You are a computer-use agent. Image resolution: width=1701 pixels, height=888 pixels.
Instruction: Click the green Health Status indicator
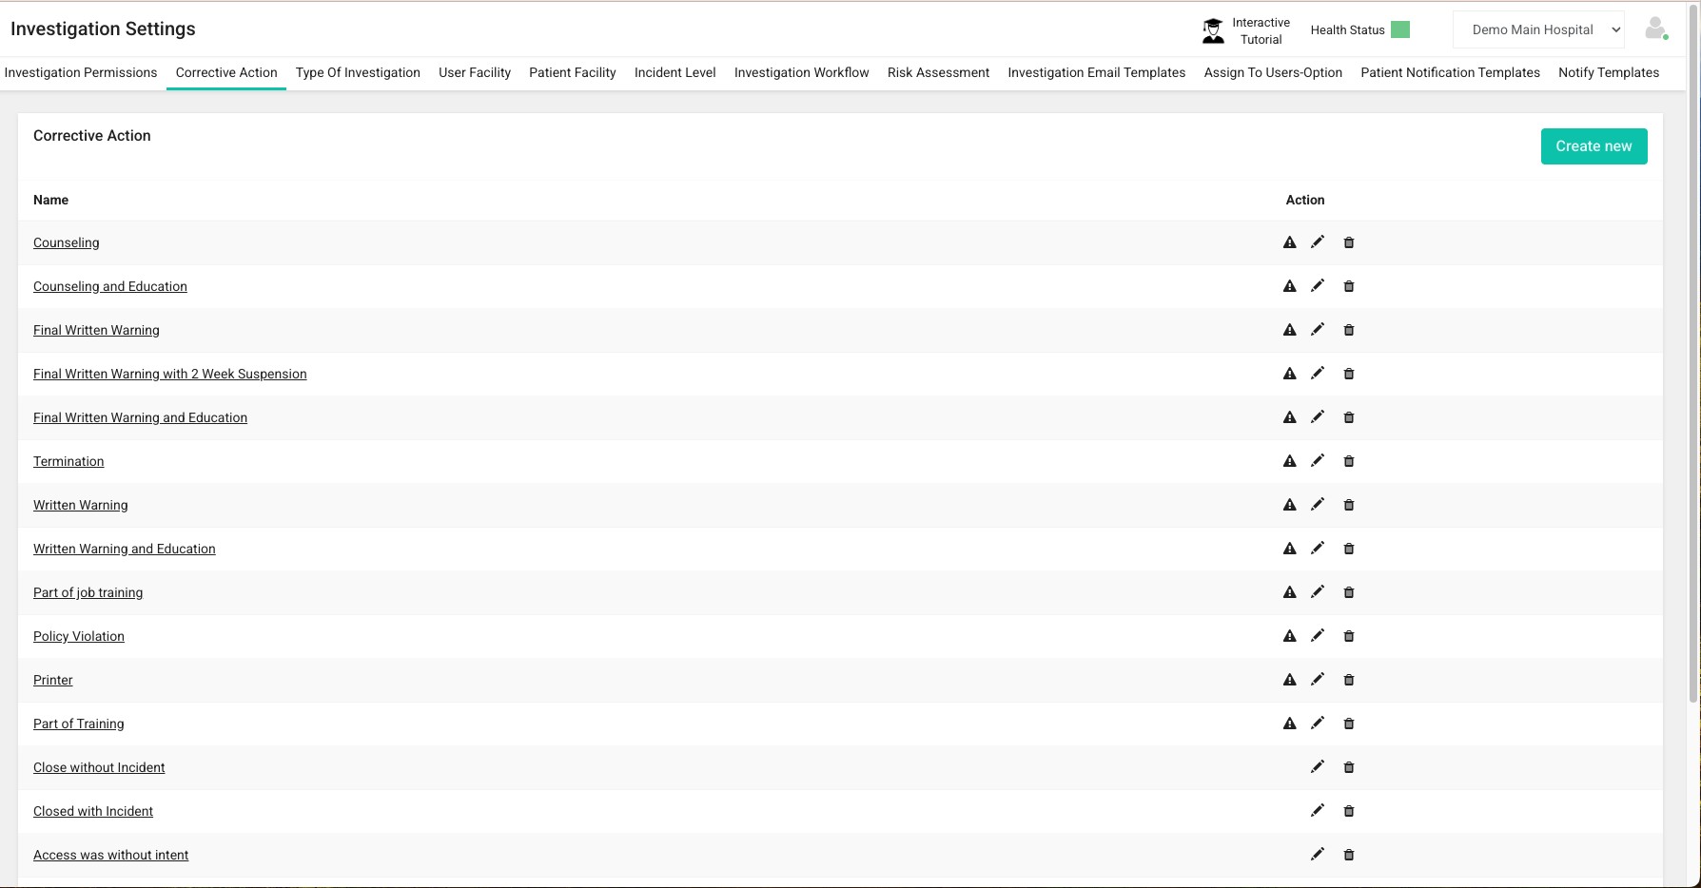[x=1400, y=29]
